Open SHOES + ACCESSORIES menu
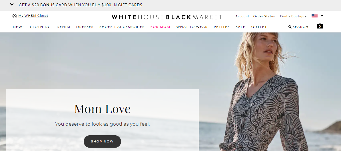341x151 pixels. click(x=122, y=27)
